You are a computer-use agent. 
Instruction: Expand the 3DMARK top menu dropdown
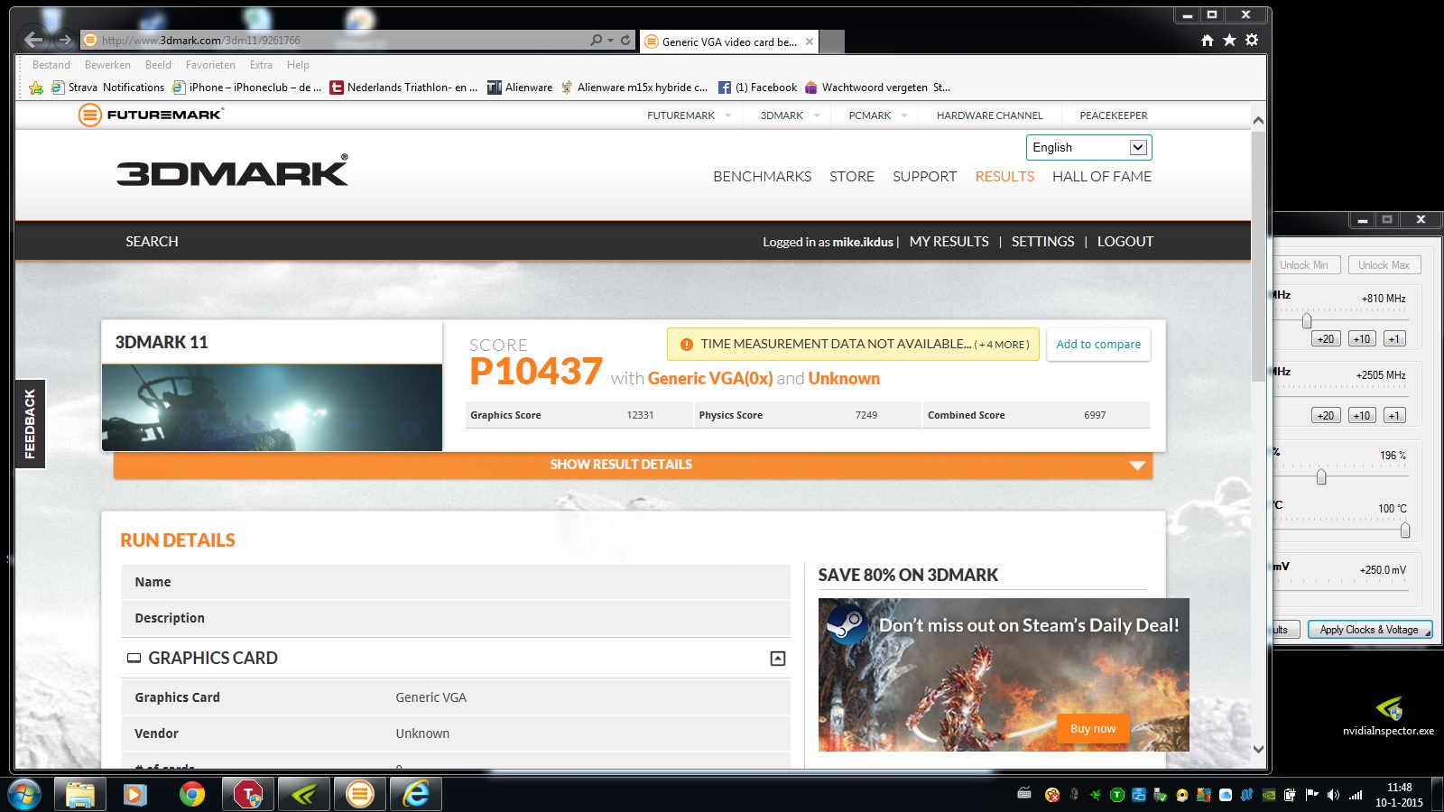(x=817, y=115)
